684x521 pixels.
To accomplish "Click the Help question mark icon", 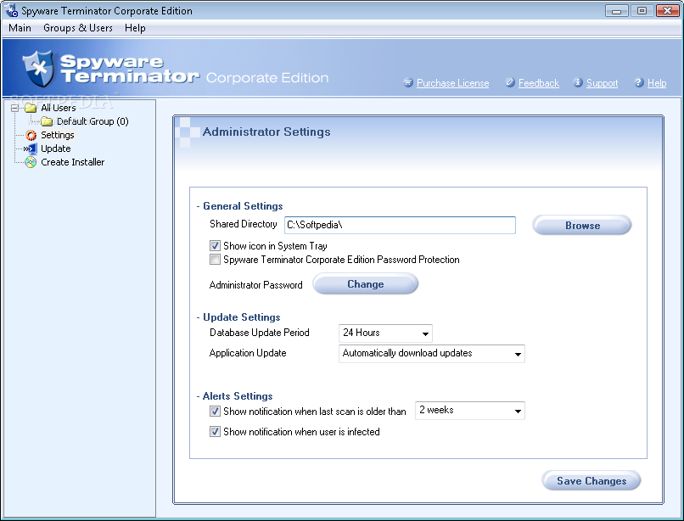I will pos(639,82).
